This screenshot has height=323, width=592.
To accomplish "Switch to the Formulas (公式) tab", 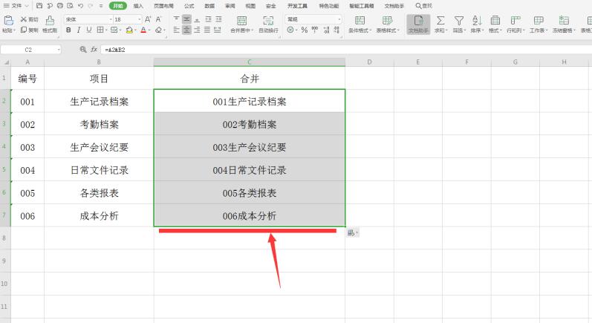I will pyautogui.click(x=189, y=6).
